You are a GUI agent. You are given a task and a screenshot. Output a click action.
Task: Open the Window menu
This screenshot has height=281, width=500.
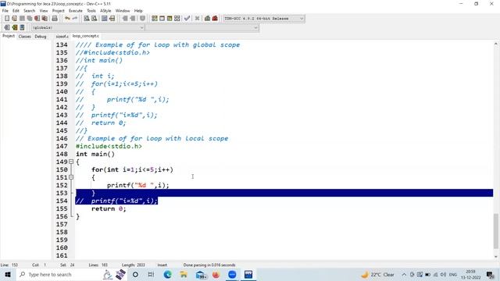[x=123, y=11]
